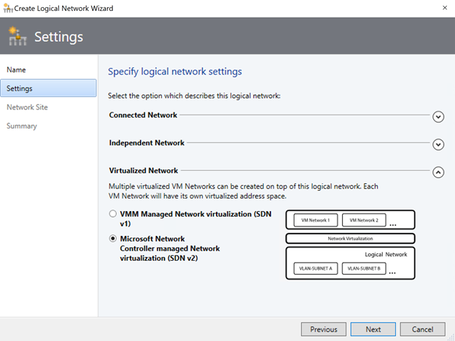The width and height of the screenshot is (455, 341).
Task: Click the Virtualized Network heading
Action: (144, 170)
